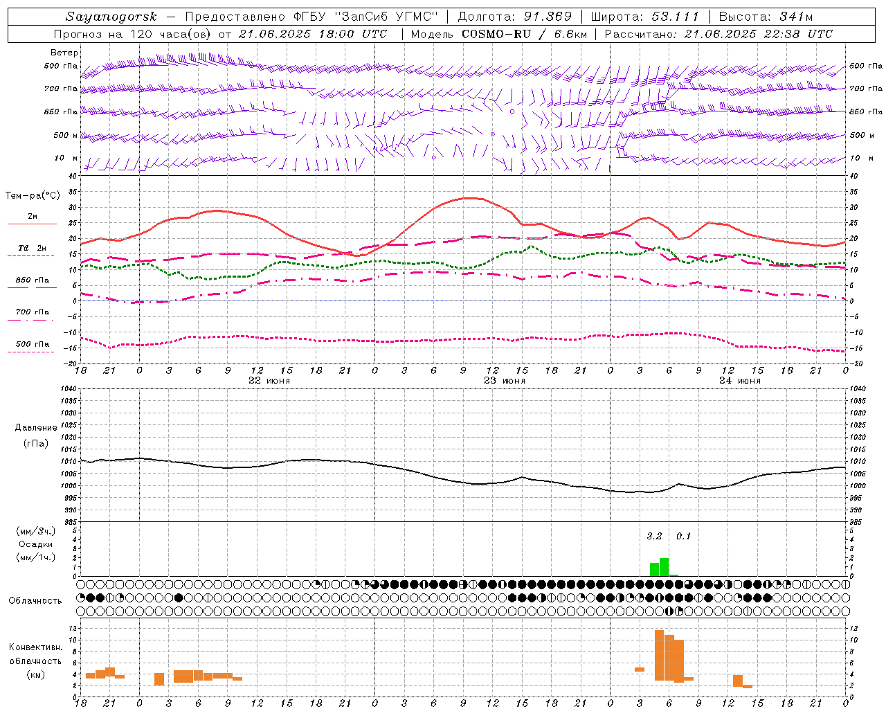Click the "Конвективн." convective label
This screenshot has height=709, width=886.
(x=36, y=647)
